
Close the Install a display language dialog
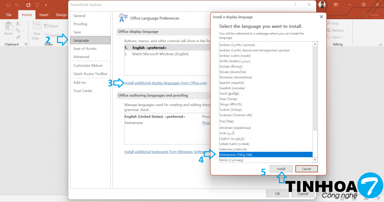tap(321, 17)
